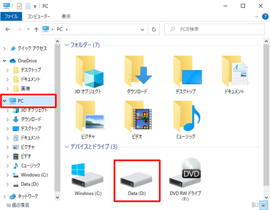Open Explorer help question mark icon
270x210 pixels.
click(x=265, y=17)
